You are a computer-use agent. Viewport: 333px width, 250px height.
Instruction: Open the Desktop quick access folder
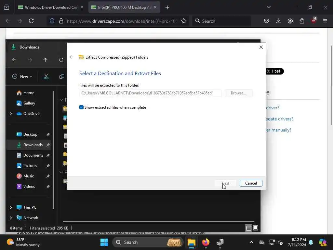coord(30,134)
